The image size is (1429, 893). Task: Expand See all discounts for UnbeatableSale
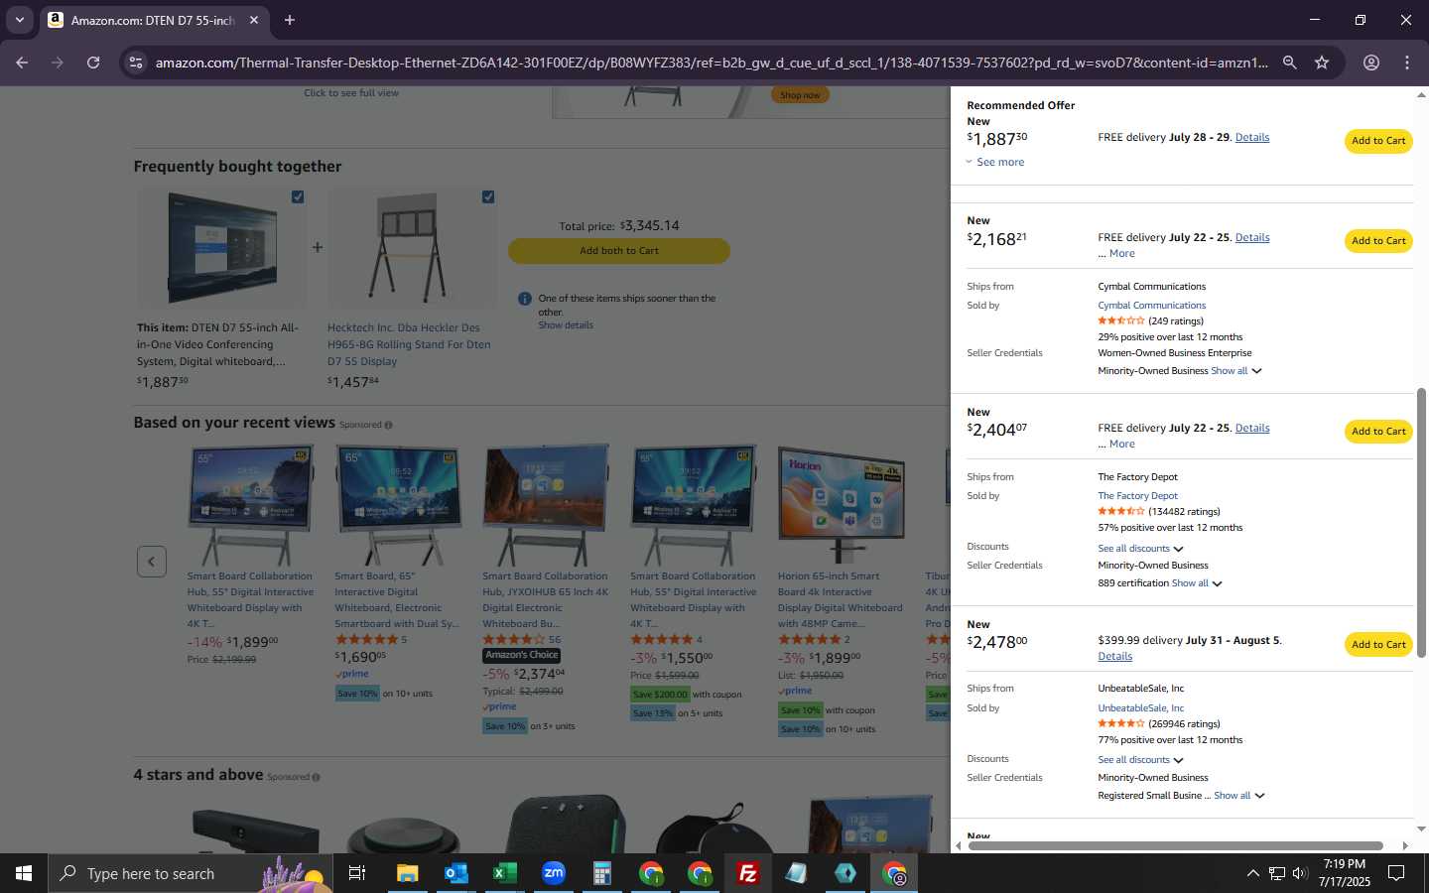click(1140, 760)
